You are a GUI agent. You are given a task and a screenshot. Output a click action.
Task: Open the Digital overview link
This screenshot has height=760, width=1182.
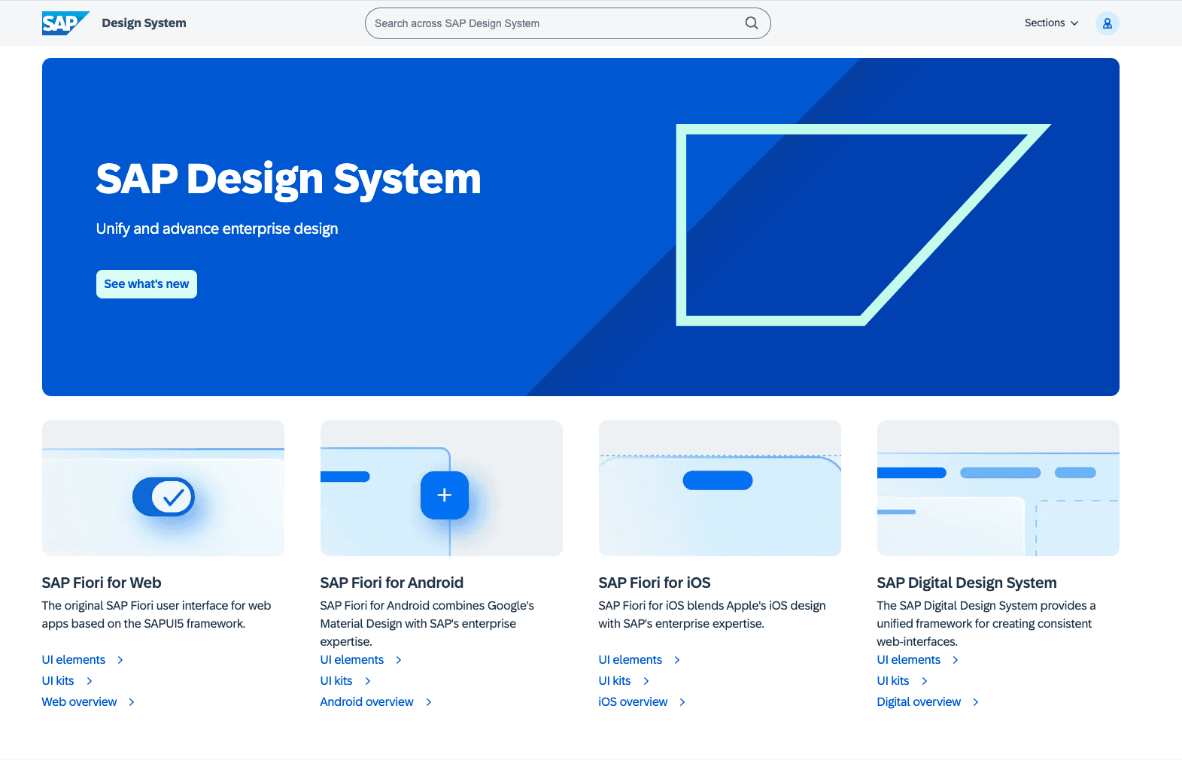tap(919, 702)
